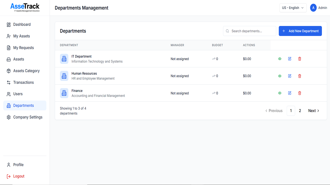Click the IT Department building icon
The height and width of the screenshot is (185, 330).
pyautogui.click(x=64, y=59)
